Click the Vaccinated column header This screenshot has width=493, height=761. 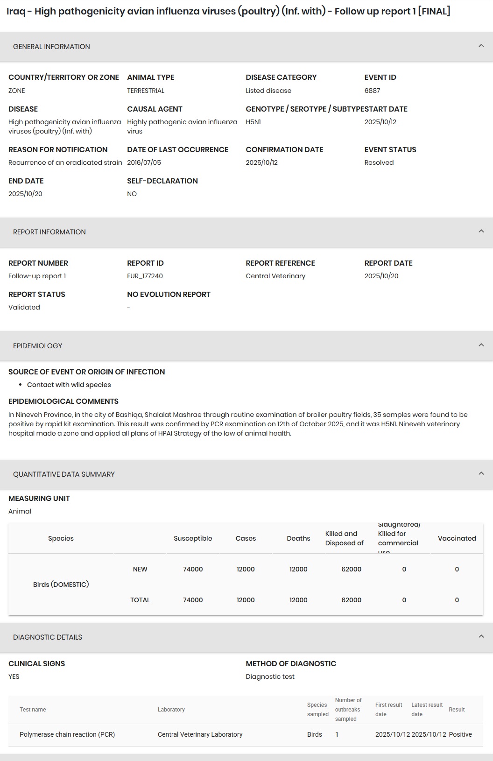tap(457, 538)
